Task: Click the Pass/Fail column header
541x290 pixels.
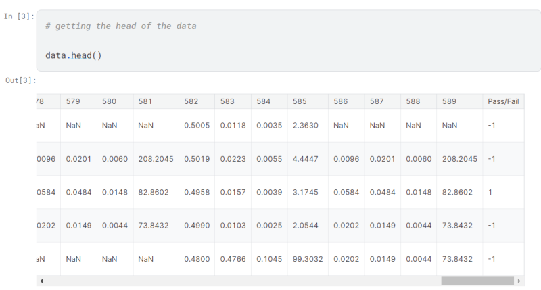Action: (502, 101)
